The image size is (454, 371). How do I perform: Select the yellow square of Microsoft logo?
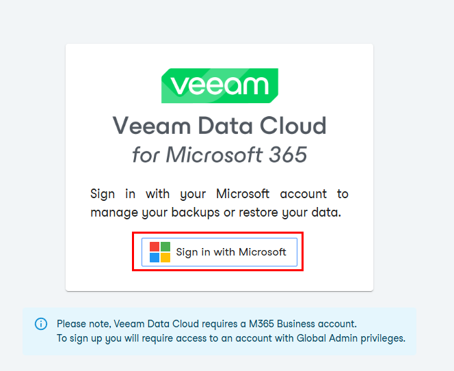tap(165, 258)
